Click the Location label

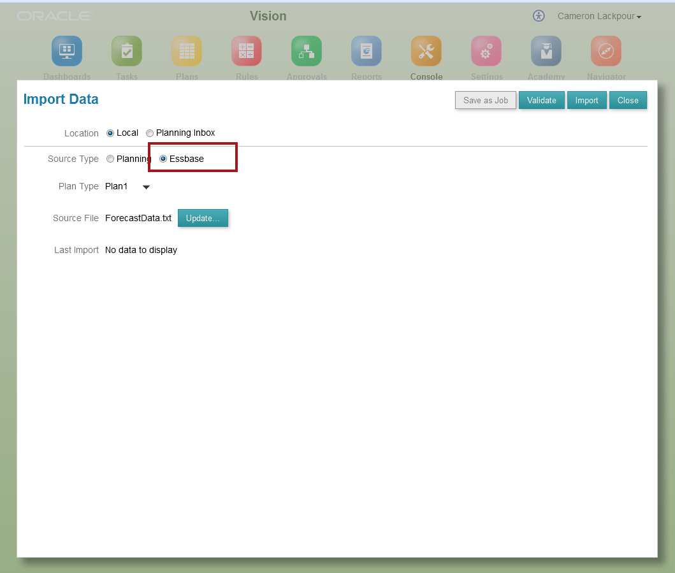click(82, 133)
